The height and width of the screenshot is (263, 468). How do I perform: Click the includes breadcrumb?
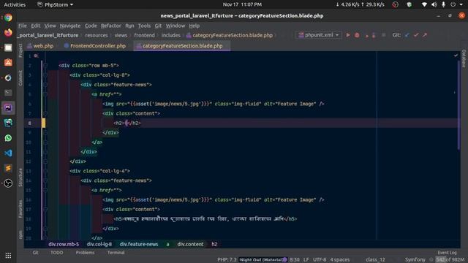tap(170, 35)
